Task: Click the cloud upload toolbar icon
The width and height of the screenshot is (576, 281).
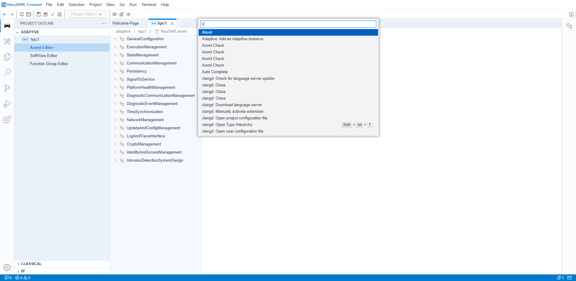Action: coord(128,14)
